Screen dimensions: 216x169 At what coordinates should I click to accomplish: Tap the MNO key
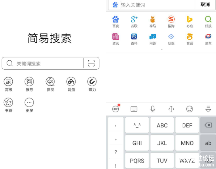click(187, 143)
